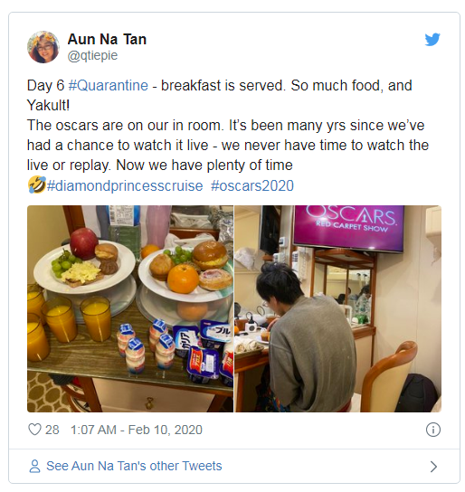Follow the #Quarantine hashtag link

pyautogui.click(x=109, y=85)
